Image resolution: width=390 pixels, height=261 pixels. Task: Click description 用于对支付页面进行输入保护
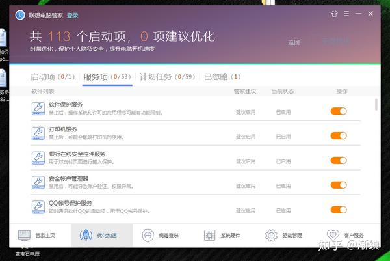click(82, 162)
